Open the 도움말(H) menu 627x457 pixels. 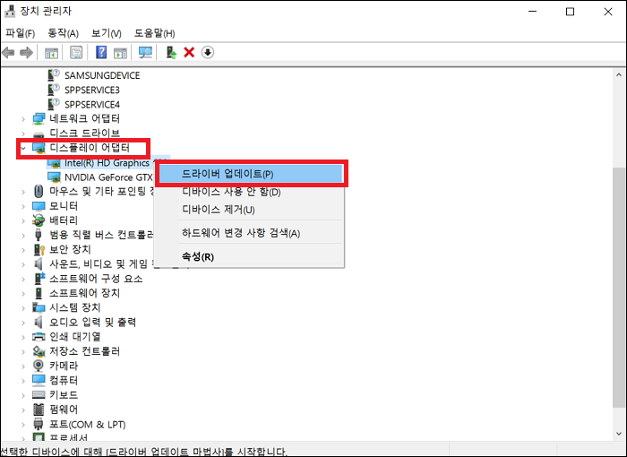coord(154,33)
